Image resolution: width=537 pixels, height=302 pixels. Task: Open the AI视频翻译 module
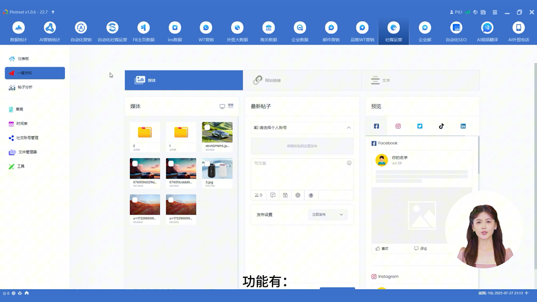click(x=487, y=31)
